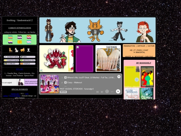Click the asexual pride flag icon
This screenshot has width=181, height=136.
20,37
